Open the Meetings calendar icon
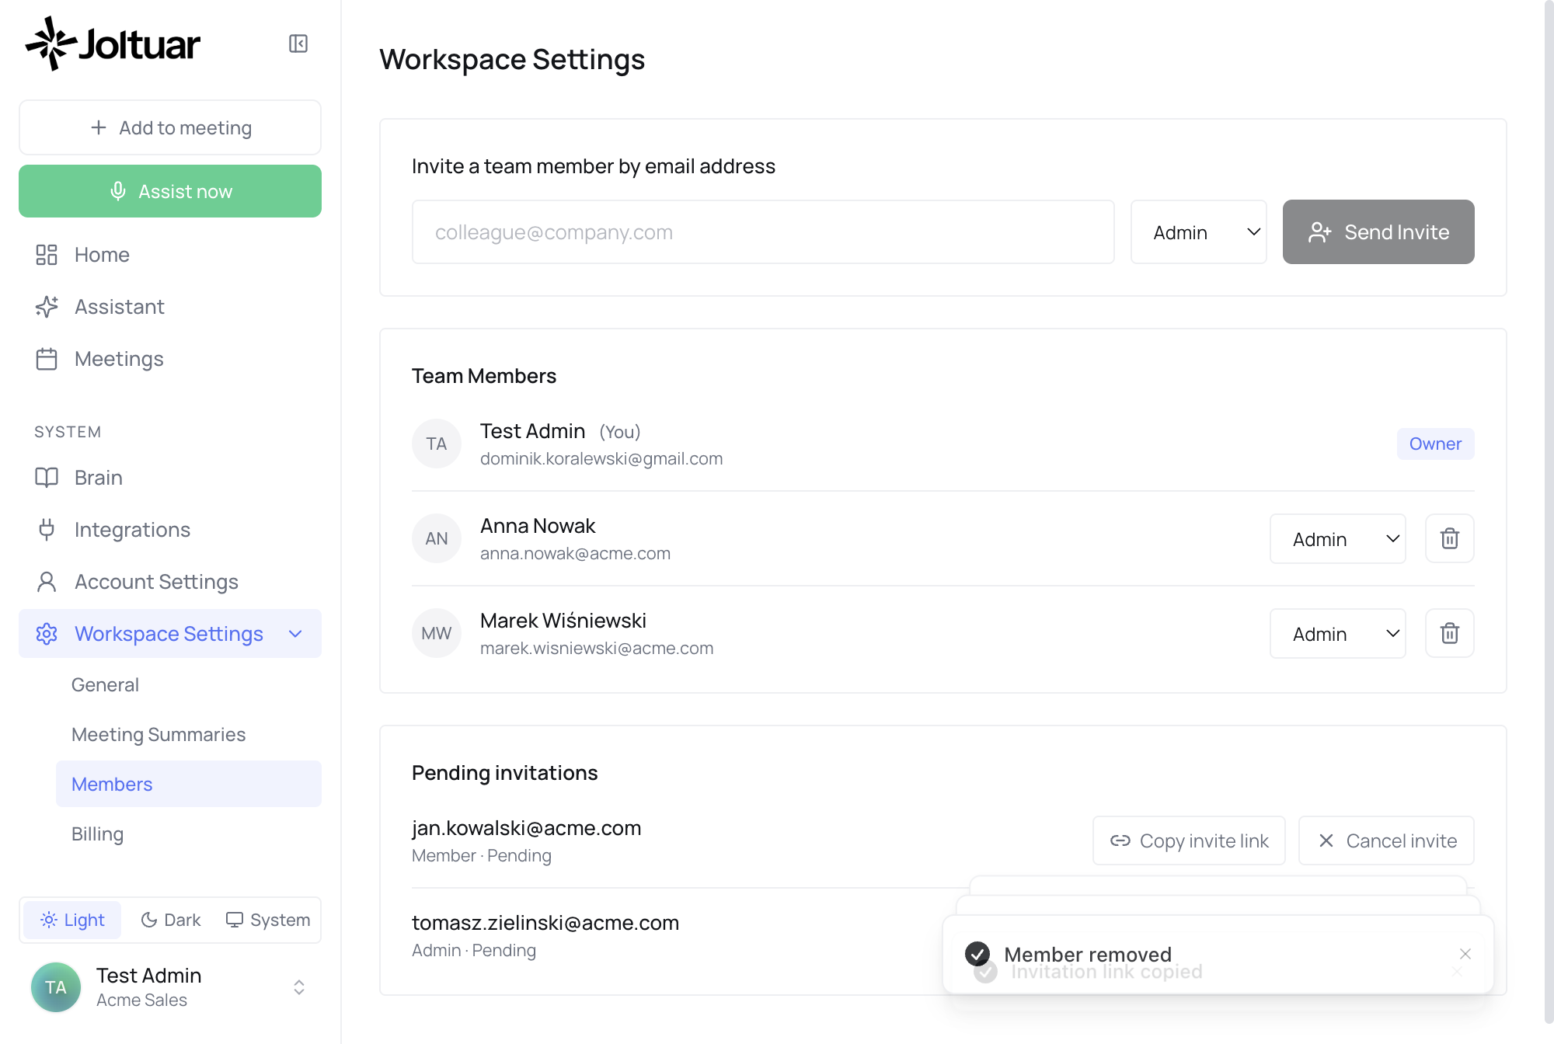 tap(47, 359)
